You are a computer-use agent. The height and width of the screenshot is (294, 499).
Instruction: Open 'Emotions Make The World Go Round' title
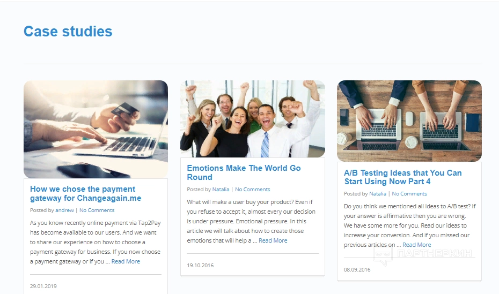tap(244, 172)
